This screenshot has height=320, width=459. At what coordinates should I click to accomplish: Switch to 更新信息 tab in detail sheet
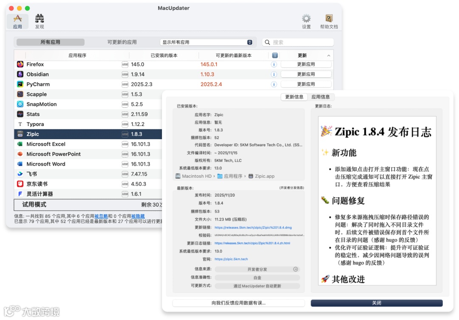[x=294, y=97]
